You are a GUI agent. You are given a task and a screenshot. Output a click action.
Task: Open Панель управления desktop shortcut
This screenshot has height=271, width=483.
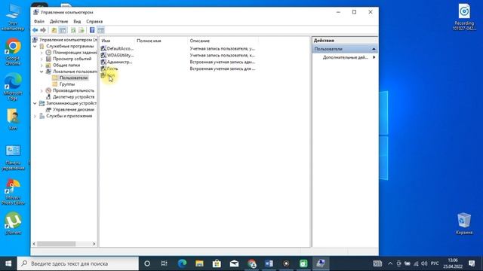point(13,157)
